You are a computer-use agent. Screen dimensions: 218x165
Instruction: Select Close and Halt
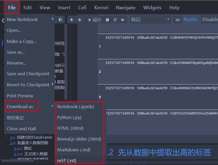point(22,129)
